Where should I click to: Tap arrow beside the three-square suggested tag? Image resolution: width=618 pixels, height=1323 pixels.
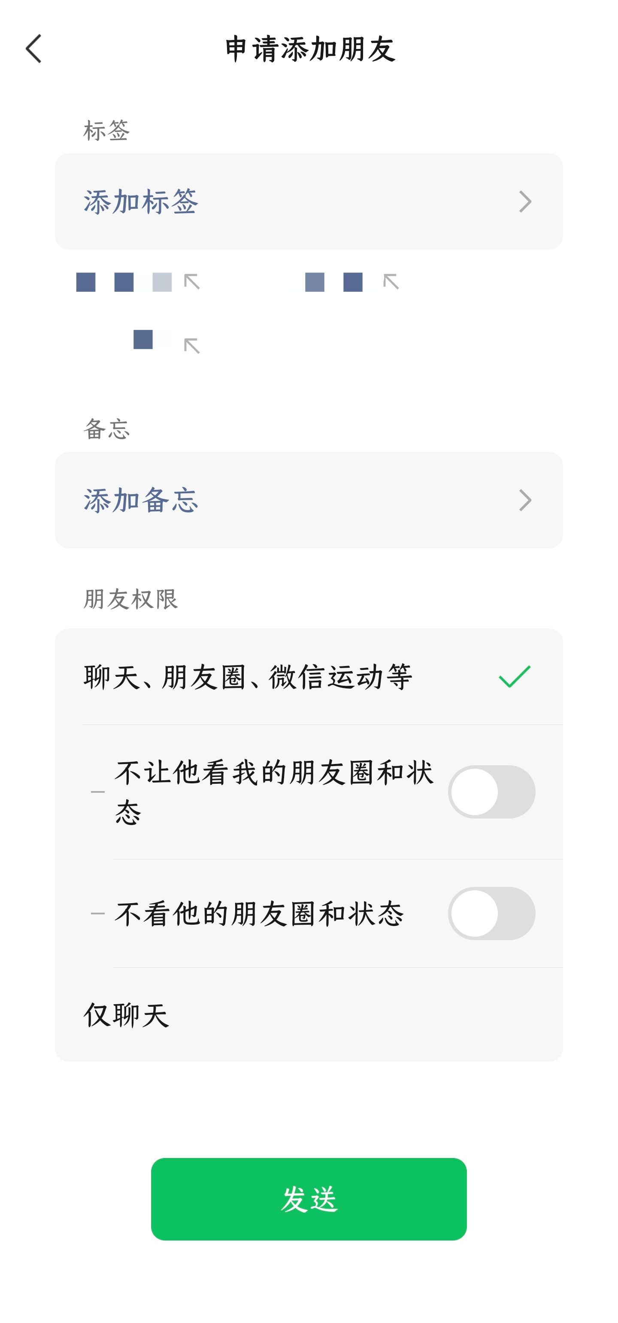(x=192, y=282)
